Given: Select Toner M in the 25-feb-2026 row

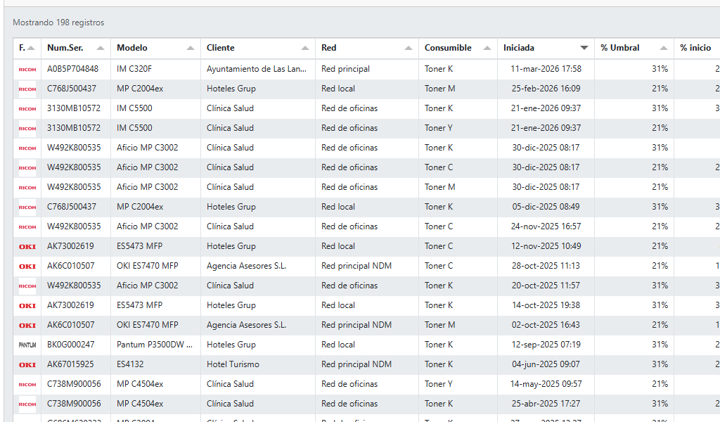Looking at the screenshot, I should click(440, 89).
